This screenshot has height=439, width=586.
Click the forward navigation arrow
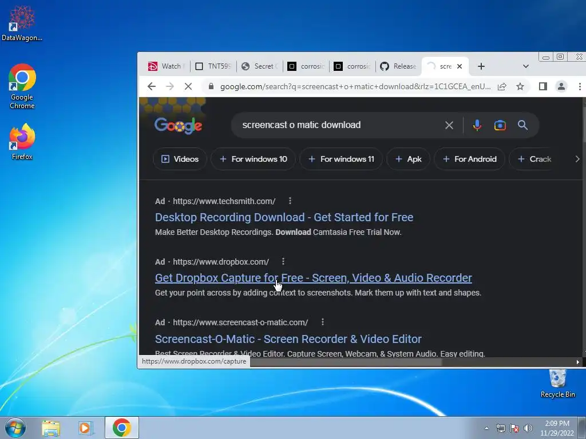pos(169,87)
